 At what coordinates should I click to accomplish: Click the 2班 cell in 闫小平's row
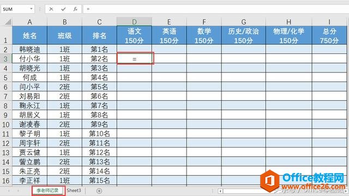click(x=64, y=87)
